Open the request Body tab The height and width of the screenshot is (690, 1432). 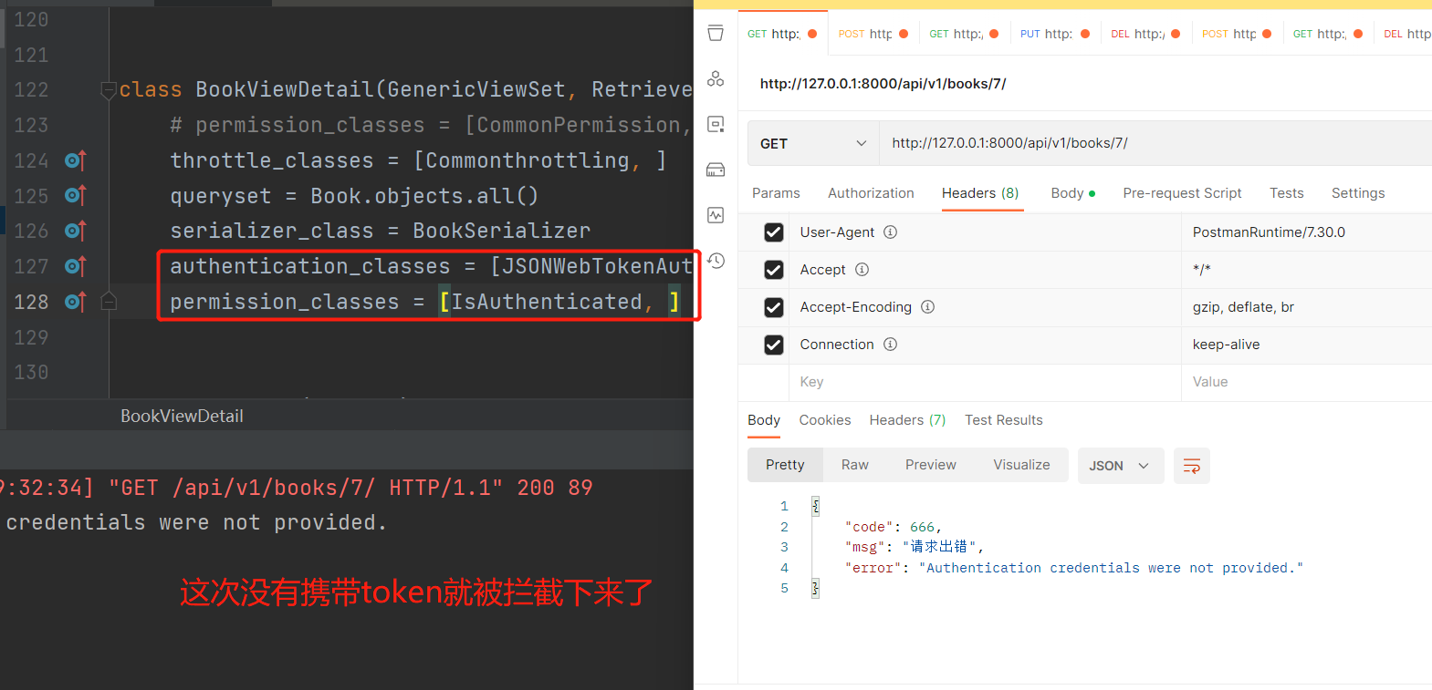[1072, 193]
